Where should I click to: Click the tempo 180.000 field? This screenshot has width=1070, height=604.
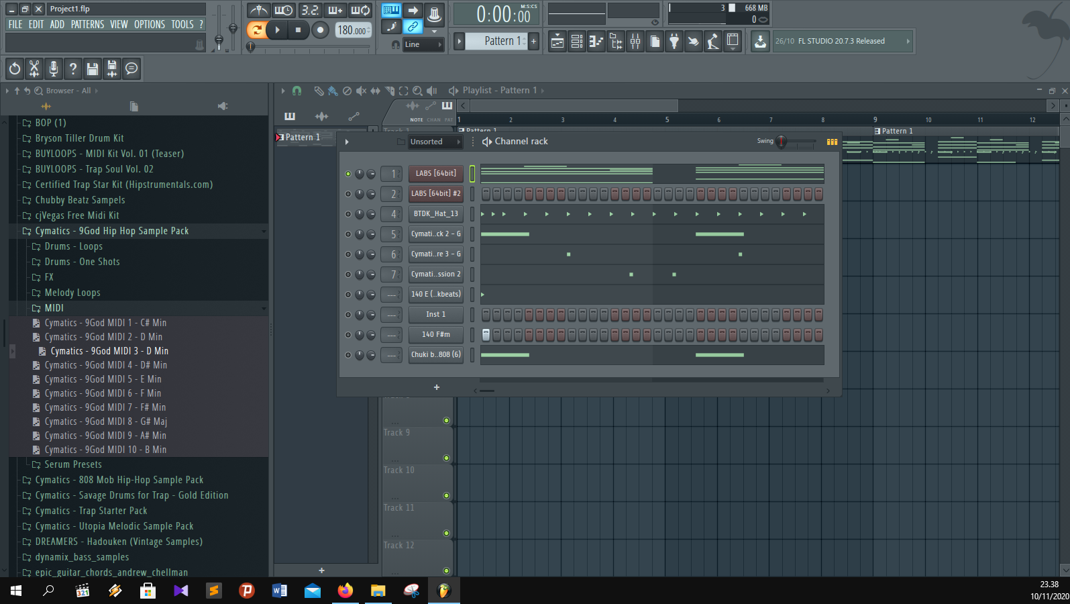coord(352,30)
